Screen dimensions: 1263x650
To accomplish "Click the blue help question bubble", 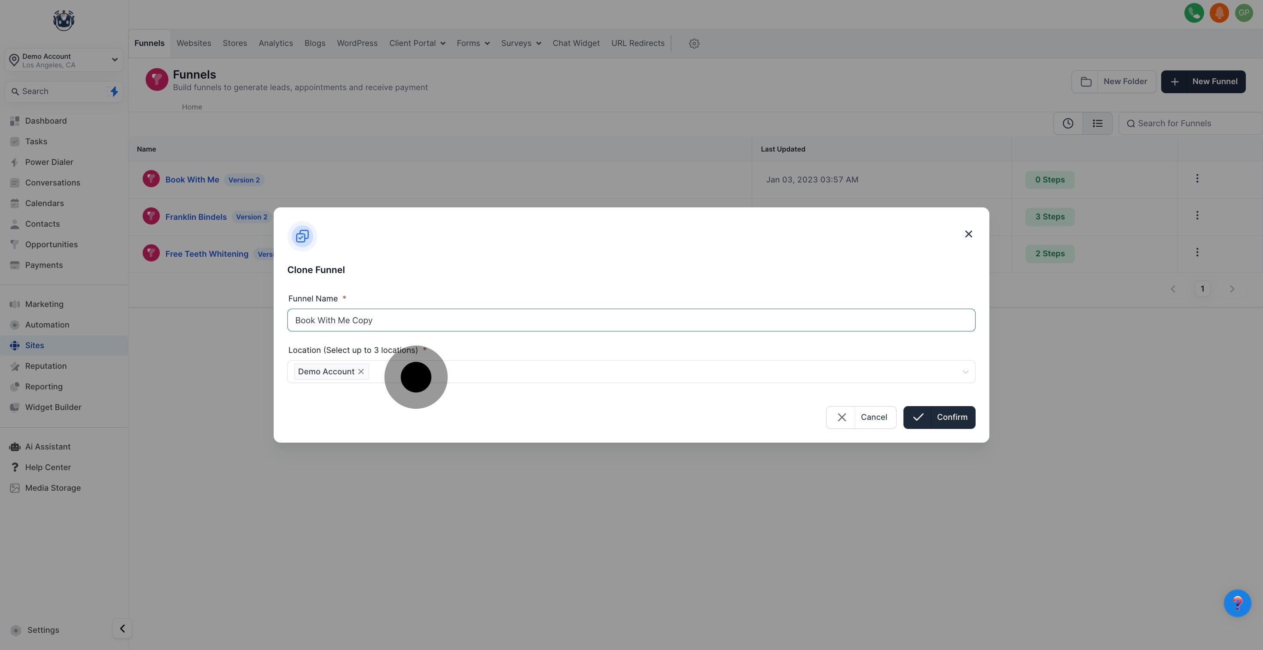I will pyautogui.click(x=1237, y=603).
